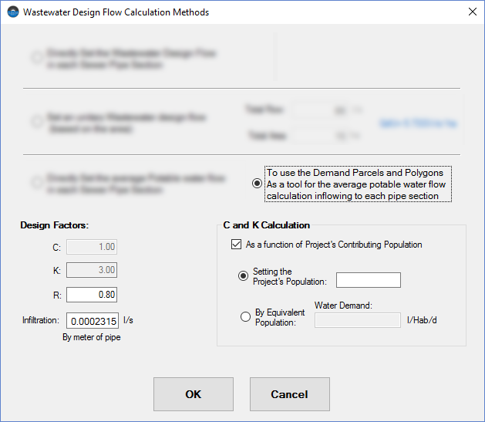This screenshot has height=422, width=485.
Task: Select 'Setting the Project's Population' radio button
Action: click(x=244, y=275)
